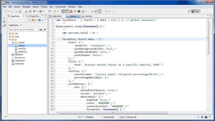
Task: Open the Window menu
Action: pos(72,7)
